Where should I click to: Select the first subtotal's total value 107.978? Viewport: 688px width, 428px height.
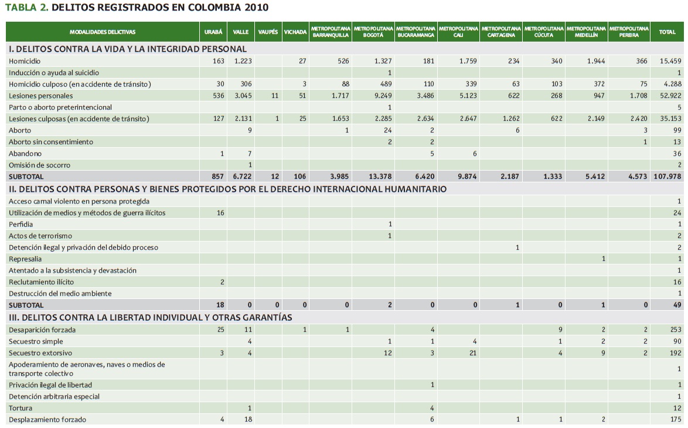667,176
